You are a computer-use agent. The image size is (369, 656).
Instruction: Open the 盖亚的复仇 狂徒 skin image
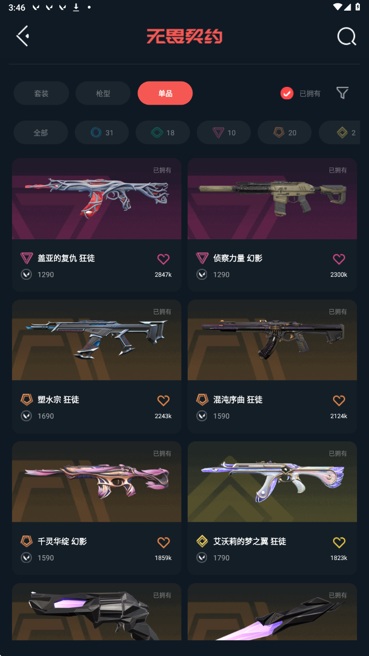coord(96,199)
